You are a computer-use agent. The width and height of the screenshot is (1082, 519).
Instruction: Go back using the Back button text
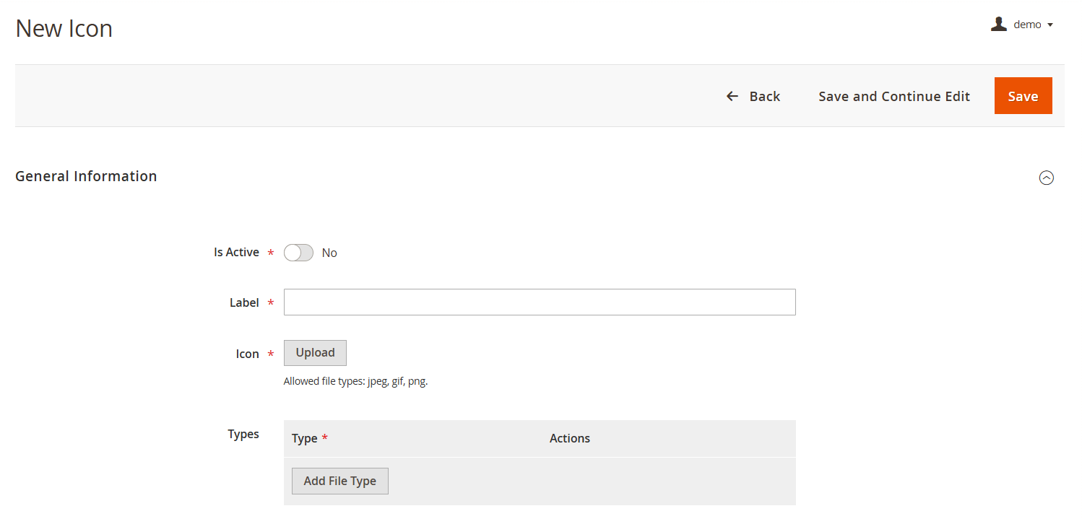click(x=764, y=96)
